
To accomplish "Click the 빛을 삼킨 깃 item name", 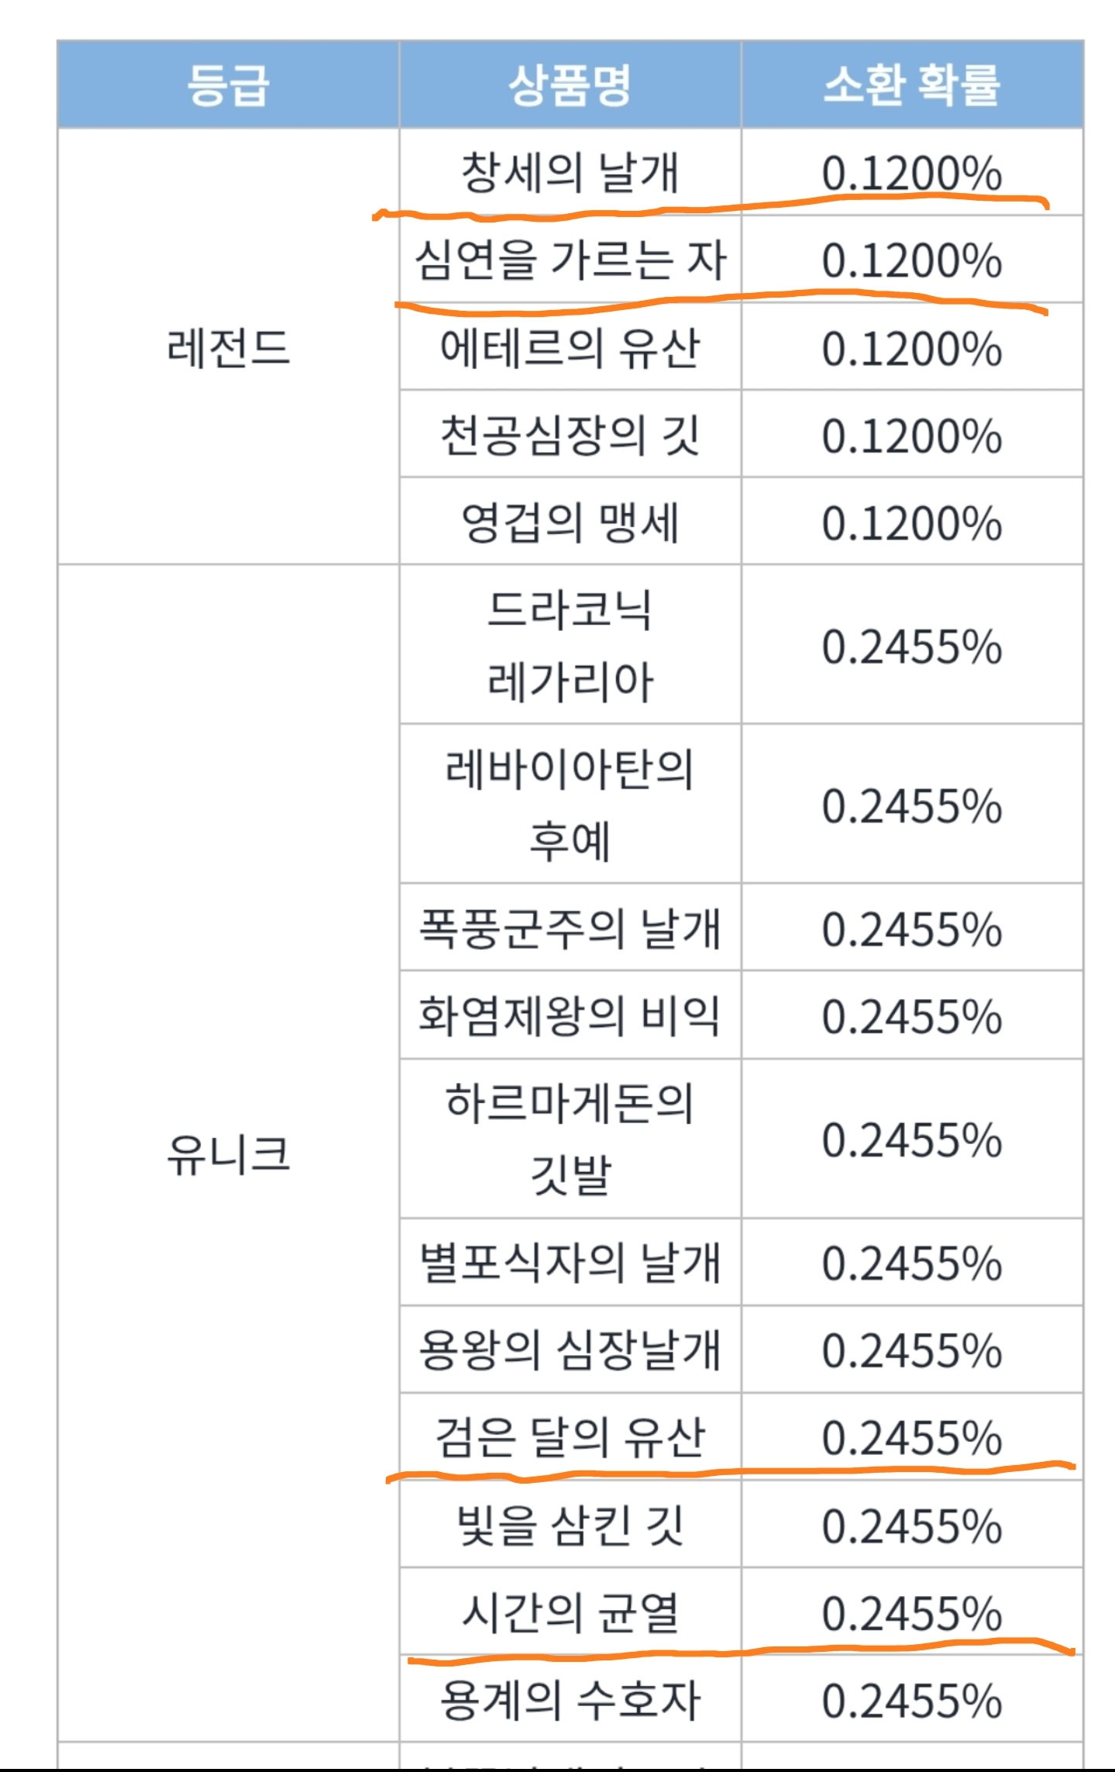I will pyautogui.click(x=570, y=1525).
